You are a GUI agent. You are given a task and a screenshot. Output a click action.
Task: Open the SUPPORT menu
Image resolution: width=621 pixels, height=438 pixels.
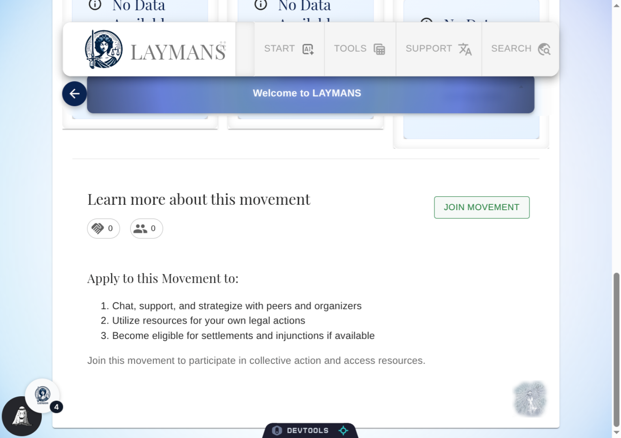[x=429, y=49]
